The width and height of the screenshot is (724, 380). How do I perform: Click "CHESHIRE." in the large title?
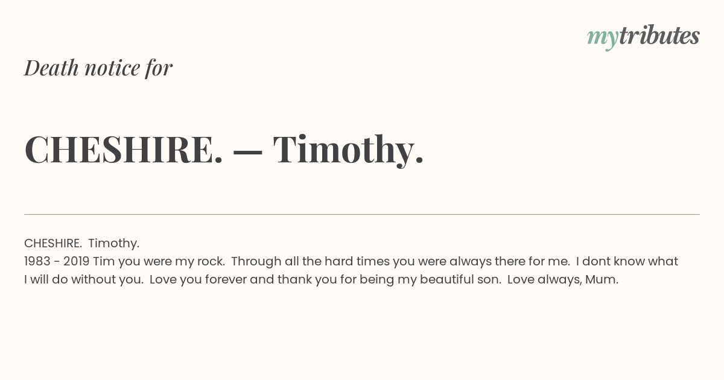point(124,149)
